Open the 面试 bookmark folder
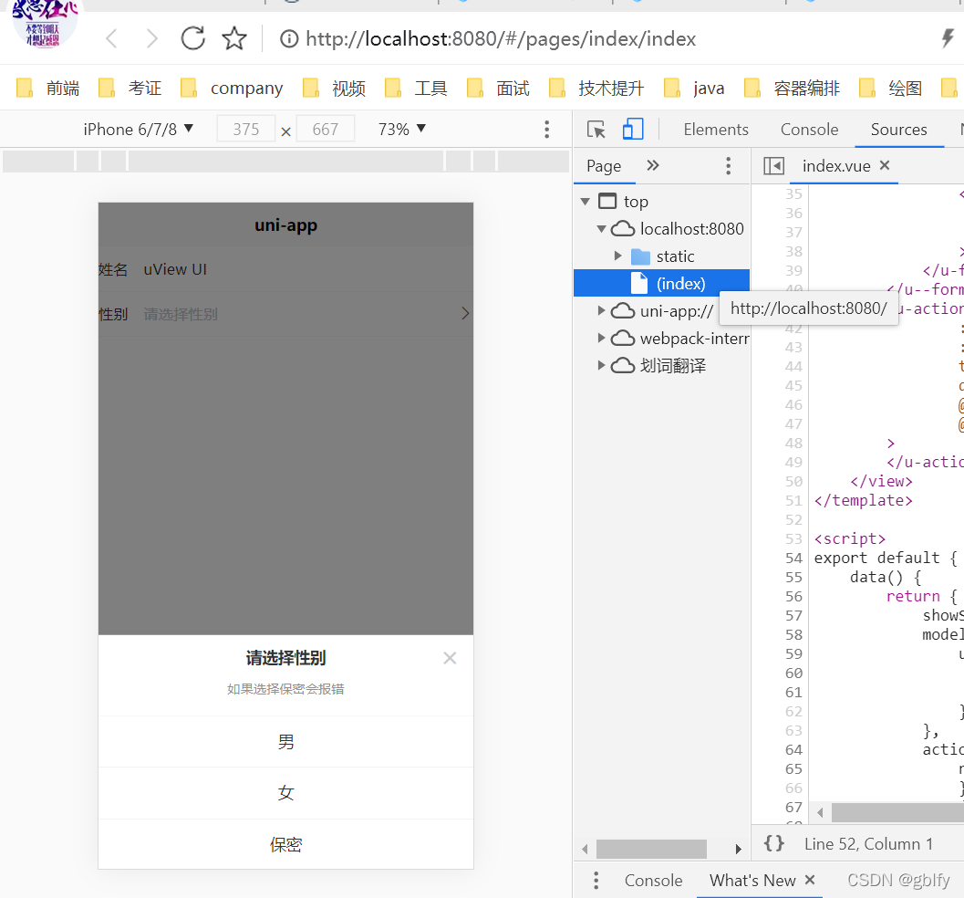Screen dimensions: 964x898 tap(498, 88)
